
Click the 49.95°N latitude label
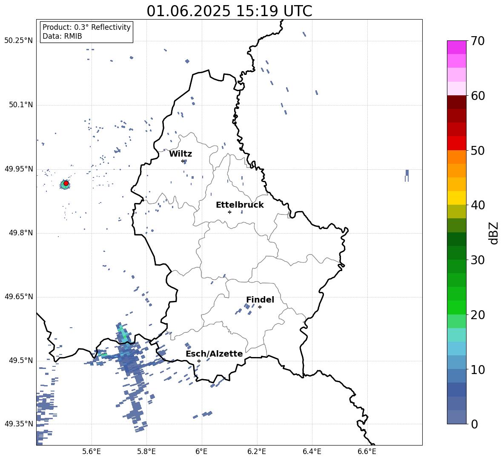[18, 169]
